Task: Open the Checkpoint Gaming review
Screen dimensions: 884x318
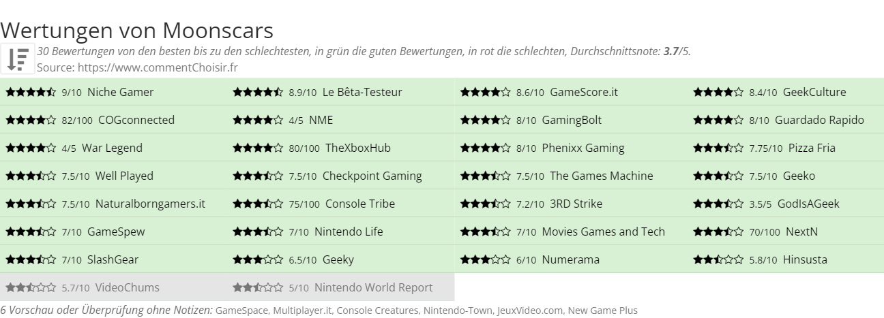Action: 372,176
